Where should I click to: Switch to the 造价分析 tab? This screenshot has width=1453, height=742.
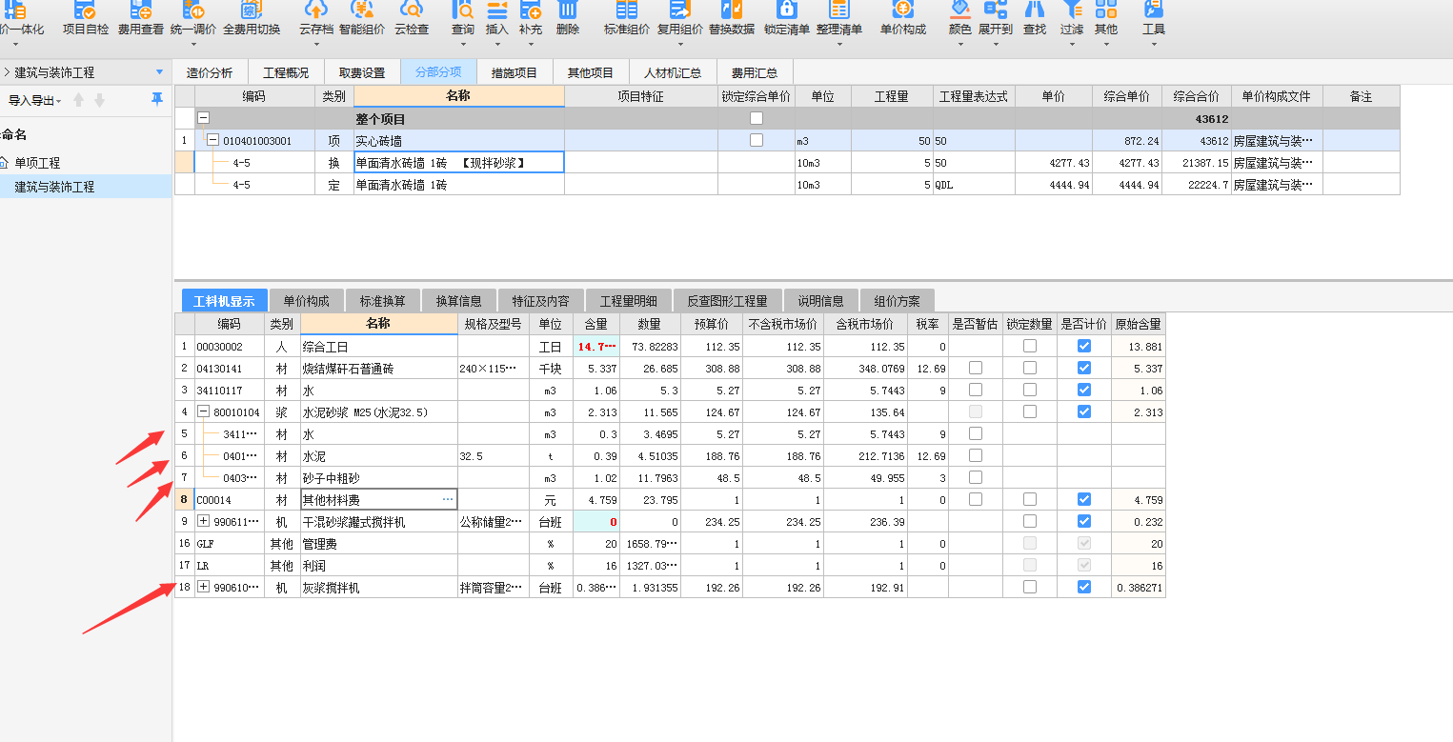point(210,72)
